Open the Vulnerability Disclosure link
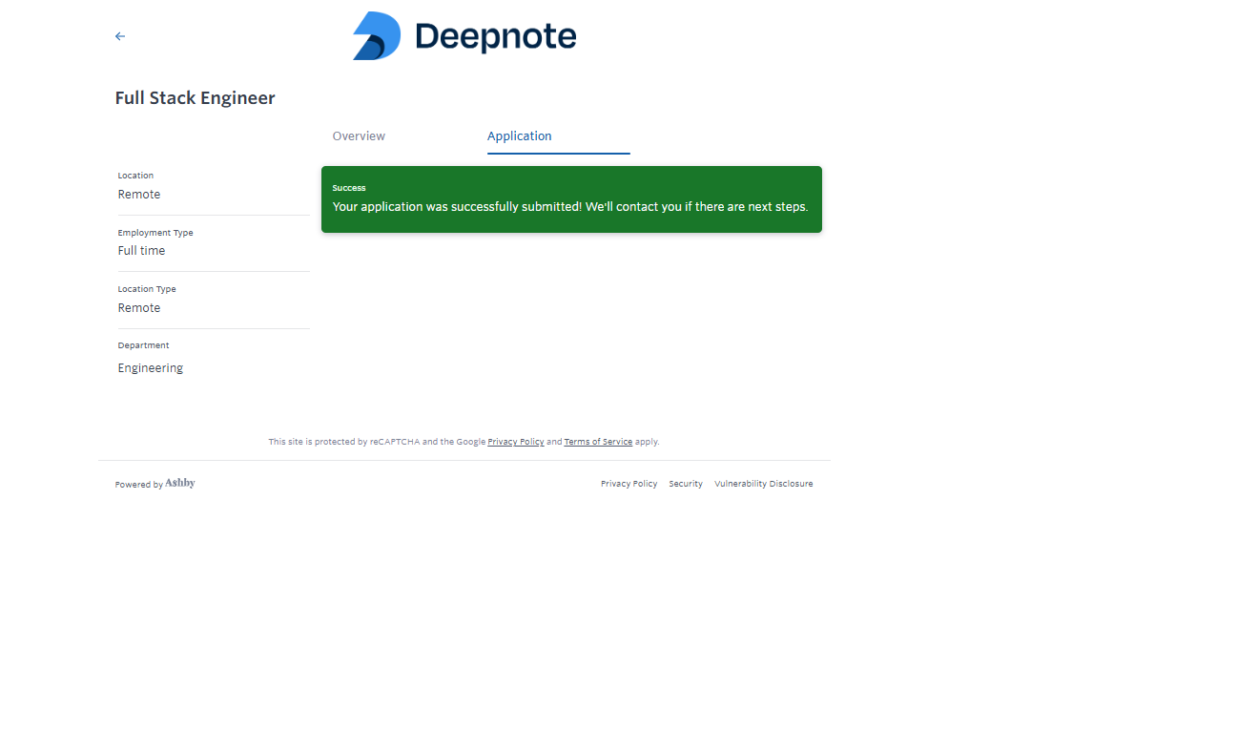The image size is (1237, 749). 763,484
